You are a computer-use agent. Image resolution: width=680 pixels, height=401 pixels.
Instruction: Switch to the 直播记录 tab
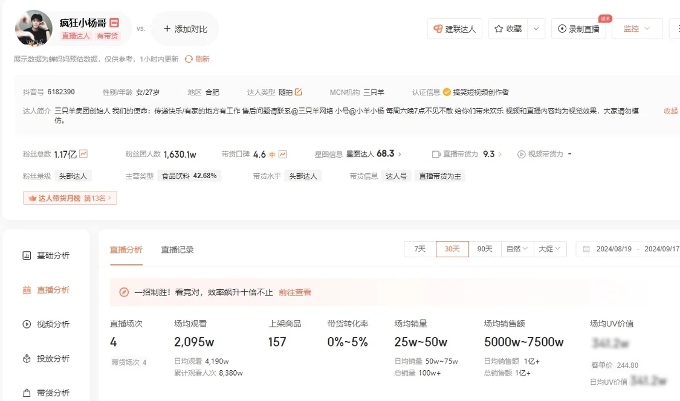pyautogui.click(x=177, y=249)
